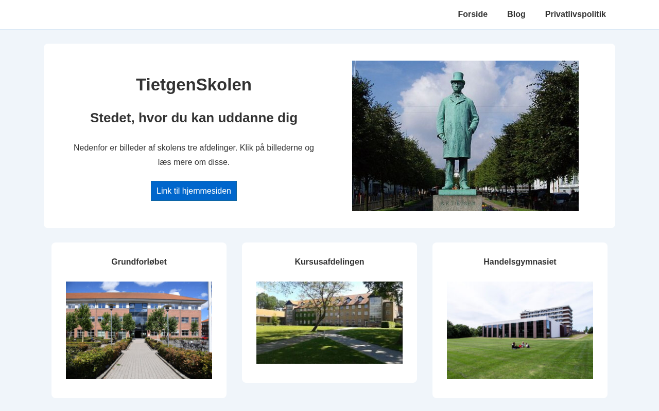Image resolution: width=659 pixels, height=411 pixels.
Task: Open Privatlivspolitik in the navigation bar
Action: point(576,14)
